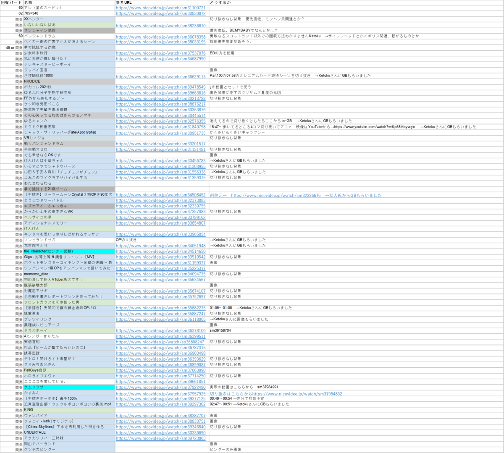Open the sm31100721 nicovideo link
The image size is (504, 453).
click(161, 8)
